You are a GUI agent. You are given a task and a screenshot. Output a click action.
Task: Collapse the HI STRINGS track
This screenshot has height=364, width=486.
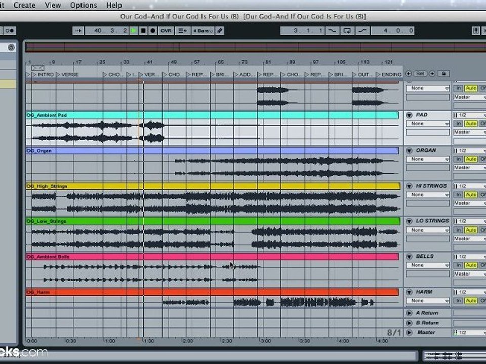(409, 186)
